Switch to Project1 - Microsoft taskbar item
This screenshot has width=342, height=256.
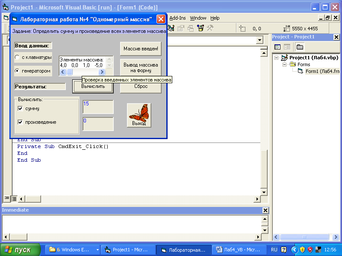(x=129, y=250)
